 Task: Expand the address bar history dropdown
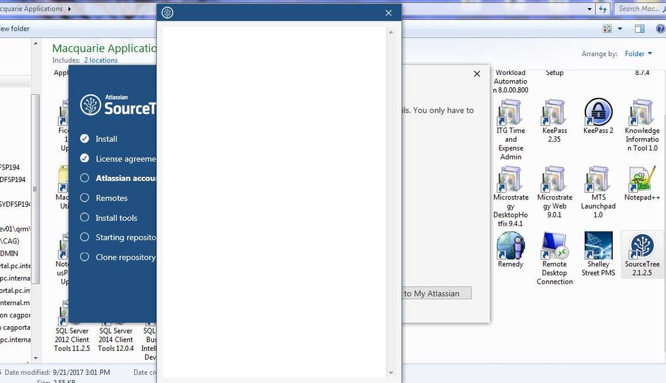point(589,9)
